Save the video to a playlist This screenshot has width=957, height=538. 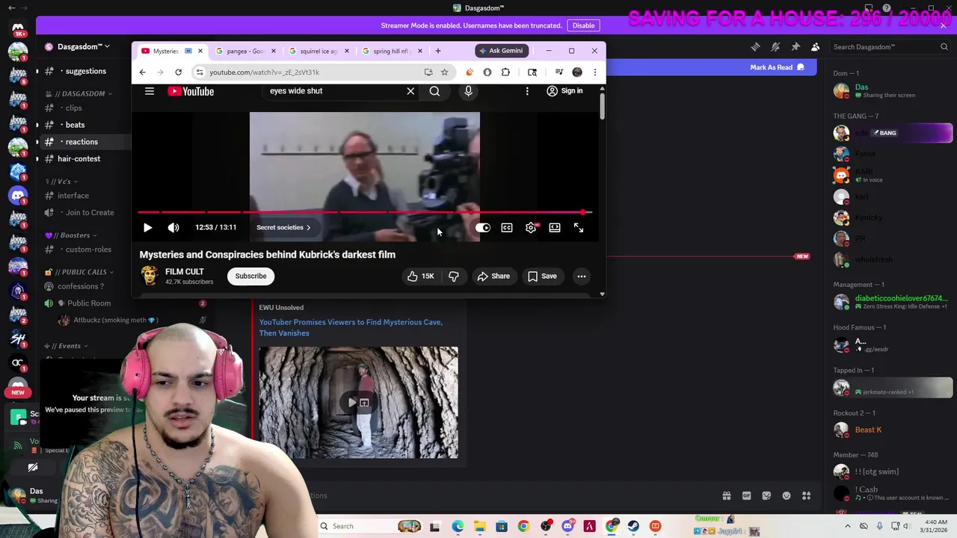542,276
